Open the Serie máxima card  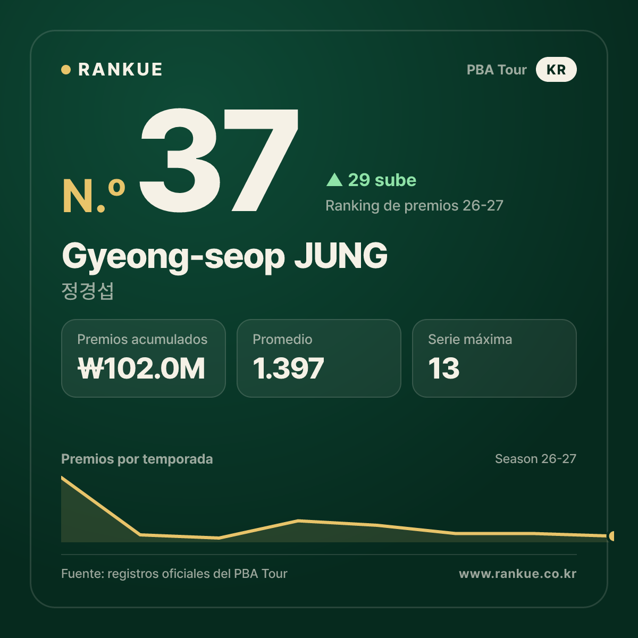click(494, 358)
